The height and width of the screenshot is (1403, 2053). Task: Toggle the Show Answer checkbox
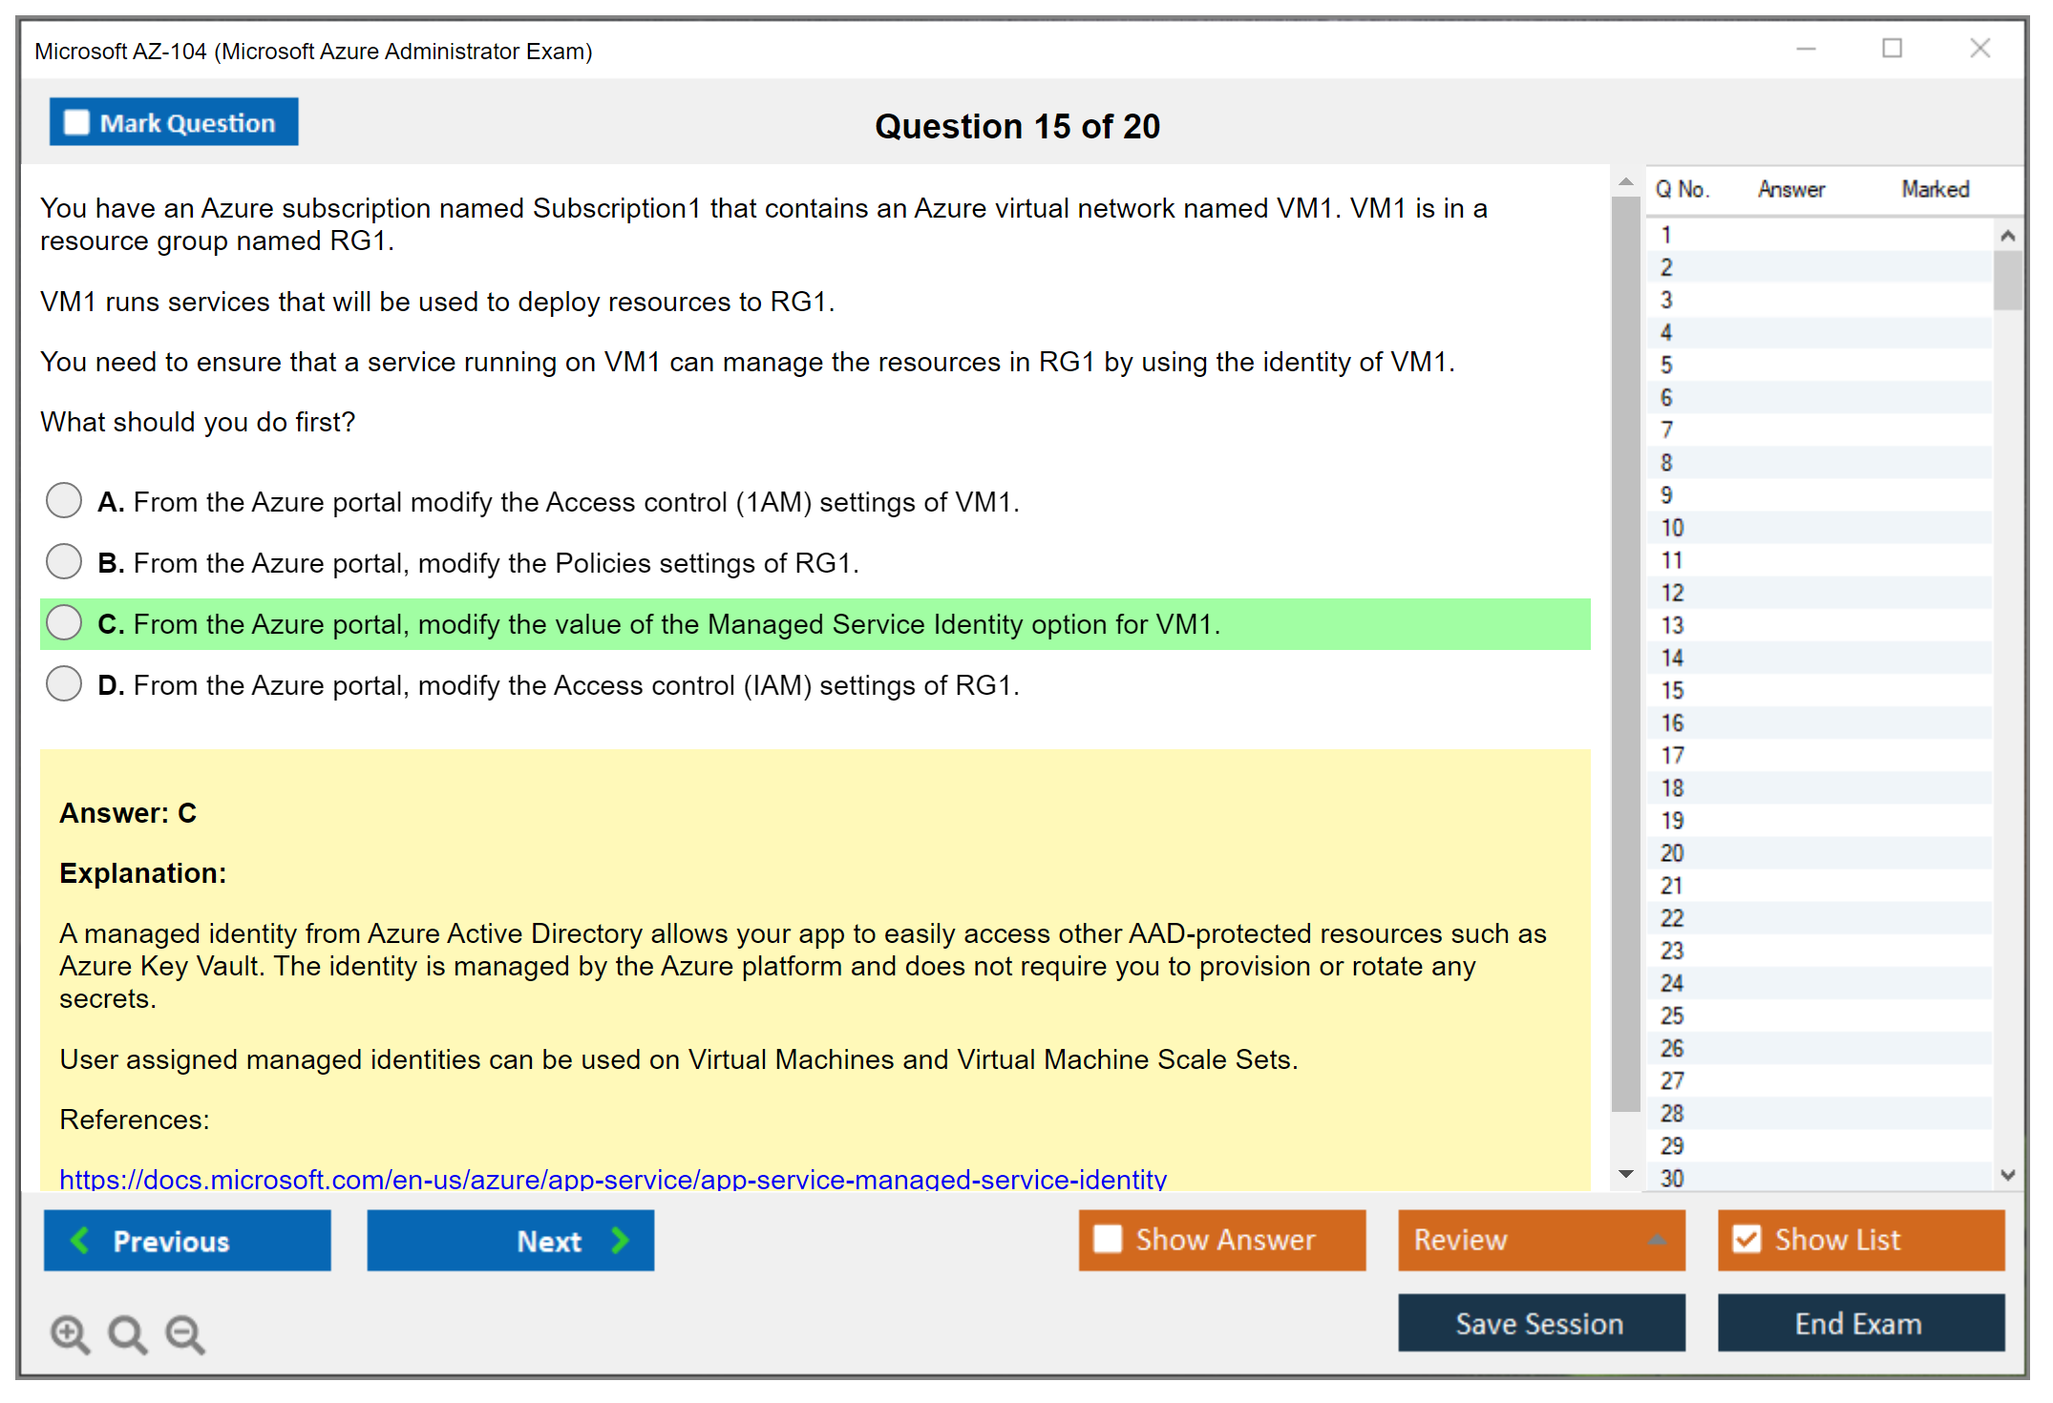coord(1108,1239)
